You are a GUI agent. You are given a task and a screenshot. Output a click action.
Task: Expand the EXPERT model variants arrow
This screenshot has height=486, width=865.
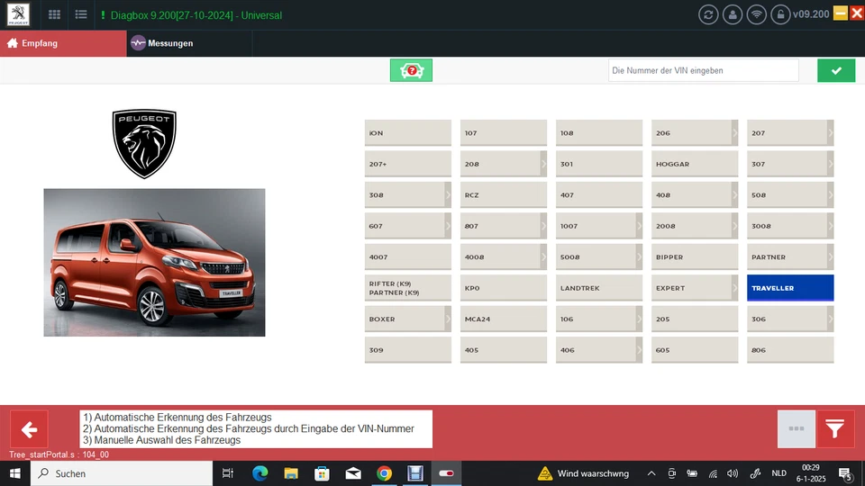[x=735, y=288]
